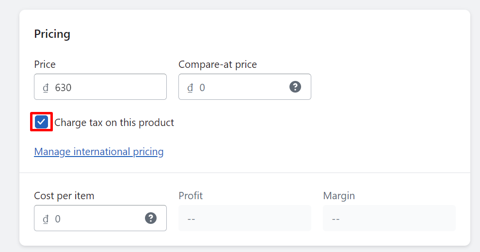480x252 pixels.
Task: Click the Margin label
Action: tap(339, 196)
